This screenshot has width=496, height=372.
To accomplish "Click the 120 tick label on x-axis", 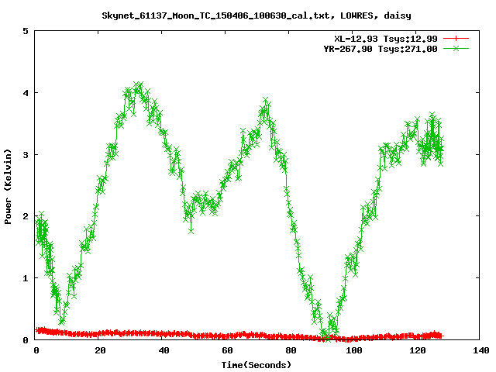I will 418,350.
